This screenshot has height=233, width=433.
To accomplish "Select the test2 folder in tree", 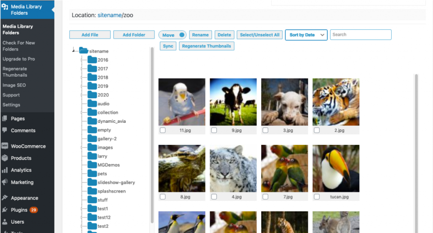I will pyautogui.click(x=103, y=226).
